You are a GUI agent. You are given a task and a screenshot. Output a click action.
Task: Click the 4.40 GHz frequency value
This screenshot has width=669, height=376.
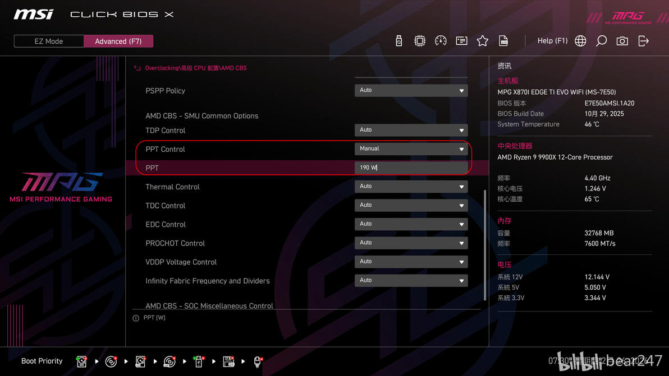[597, 178]
